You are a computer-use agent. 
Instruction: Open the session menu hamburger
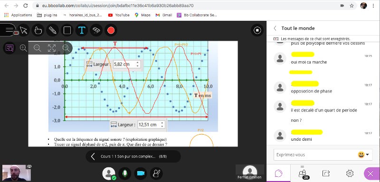coord(9,30)
